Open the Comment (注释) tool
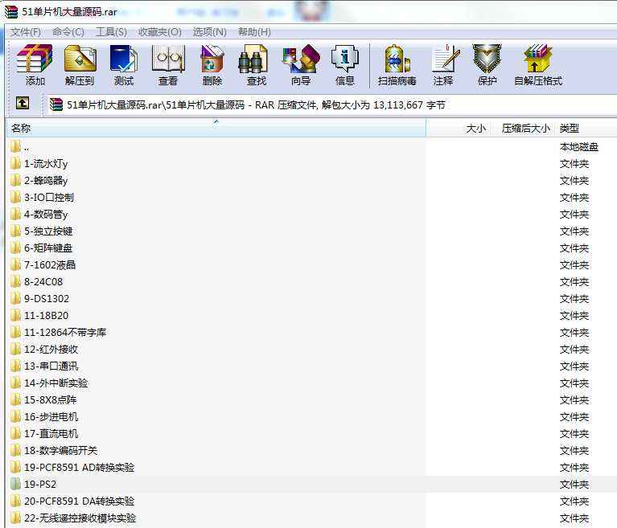The image size is (617, 528). [x=446, y=59]
